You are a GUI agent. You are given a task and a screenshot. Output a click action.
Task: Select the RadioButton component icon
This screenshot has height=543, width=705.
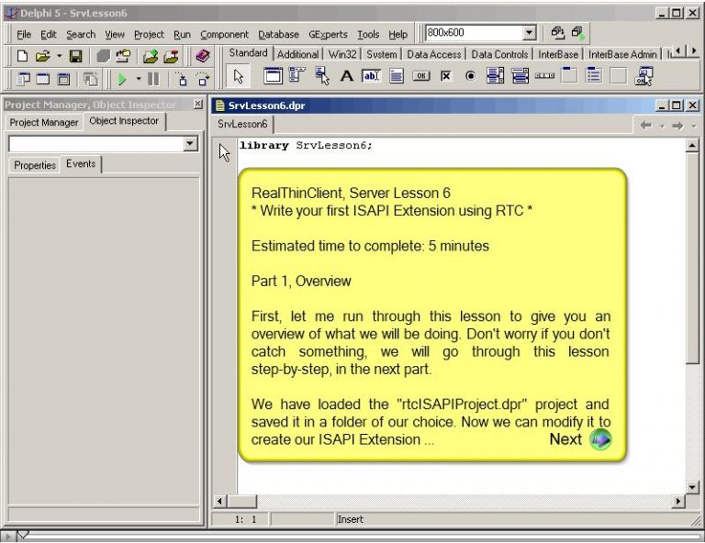470,76
